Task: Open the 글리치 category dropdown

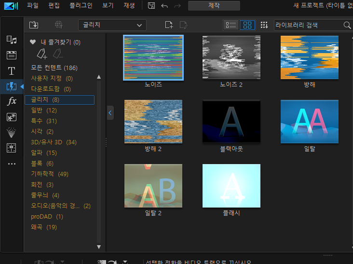Action: tap(112, 25)
